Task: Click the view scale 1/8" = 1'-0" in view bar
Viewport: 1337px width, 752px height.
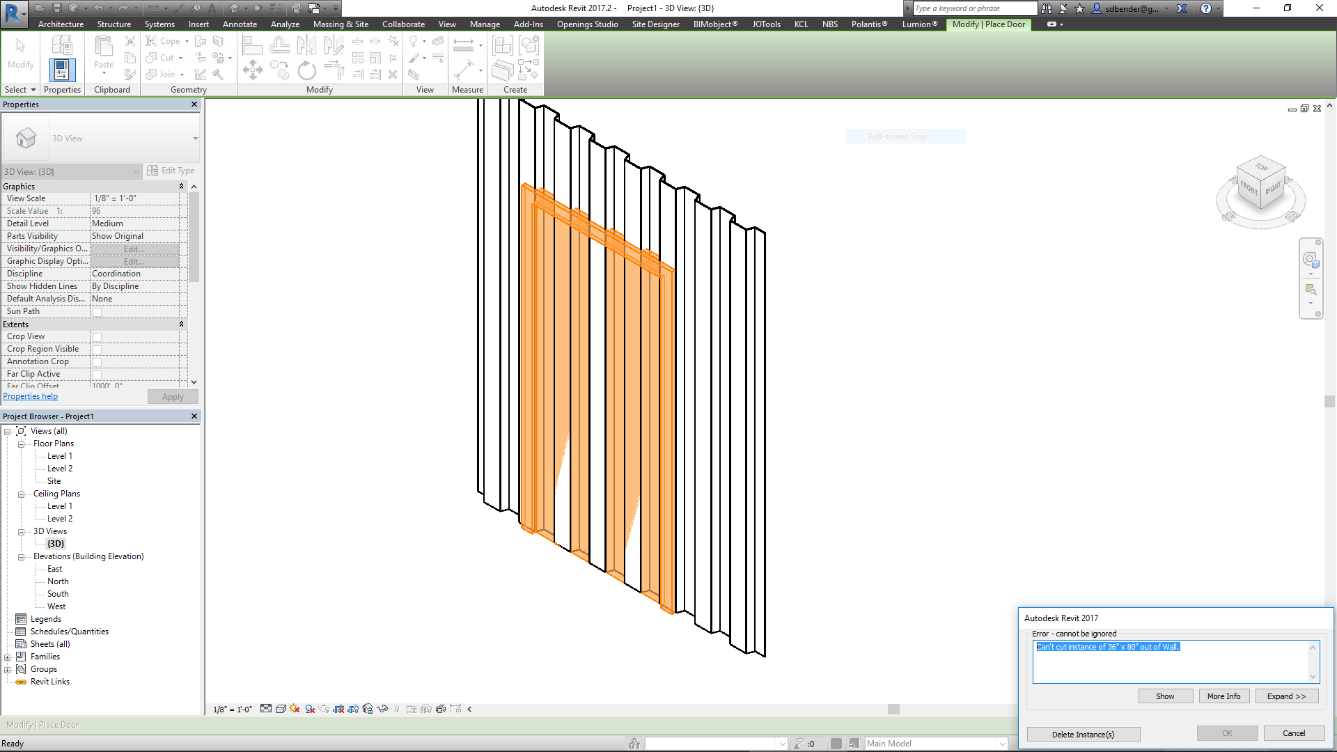Action: click(x=234, y=710)
